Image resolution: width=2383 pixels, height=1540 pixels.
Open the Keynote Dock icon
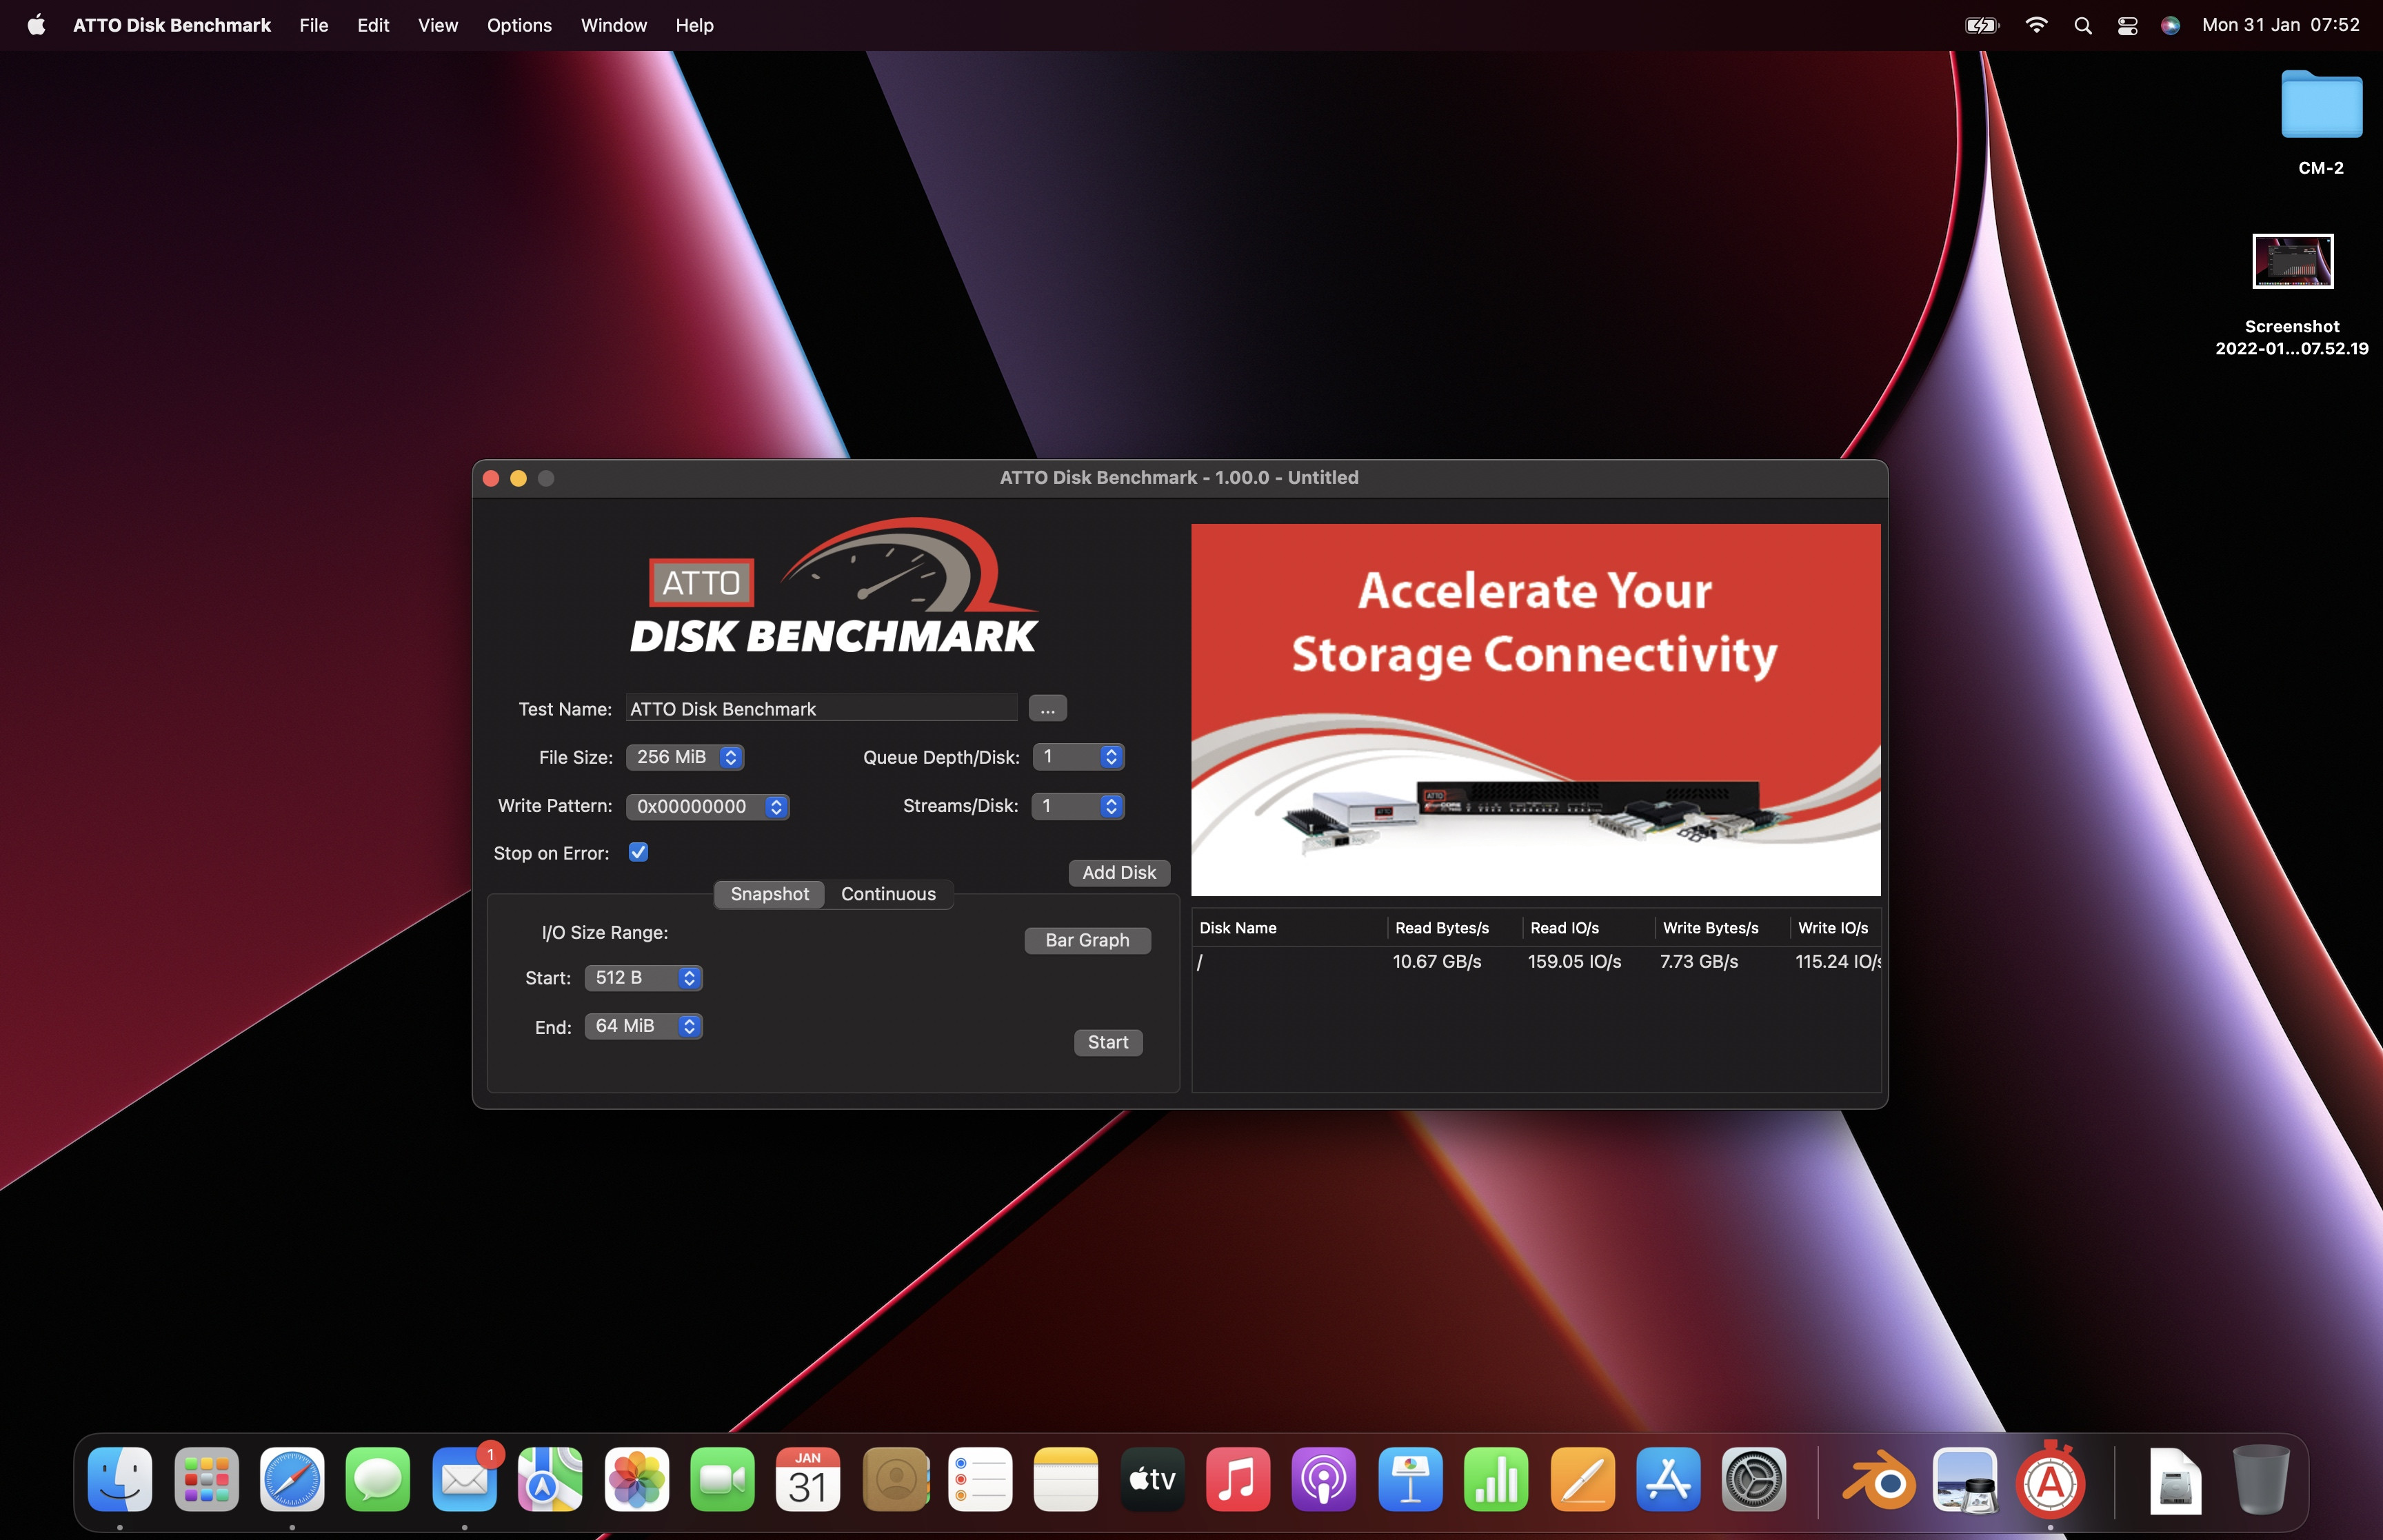[x=1410, y=1480]
